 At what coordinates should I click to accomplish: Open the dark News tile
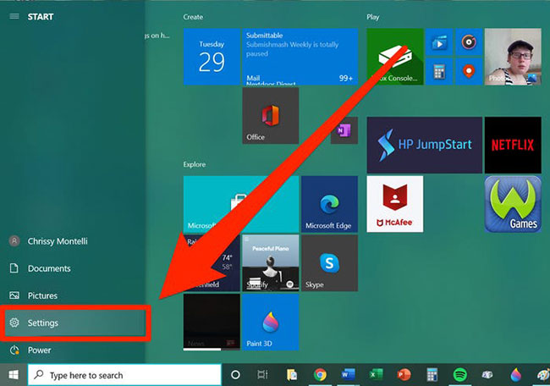tap(212, 322)
